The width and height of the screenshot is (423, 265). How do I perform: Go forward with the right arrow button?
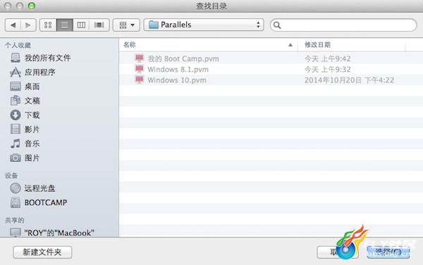click(x=28, y=25)
